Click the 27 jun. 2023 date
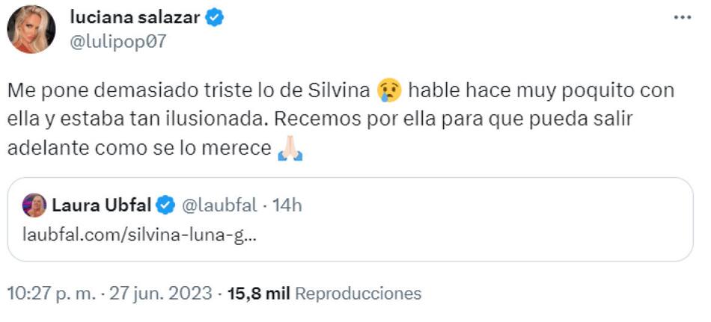The image size is (711, 322). click(x=161, y=294)
